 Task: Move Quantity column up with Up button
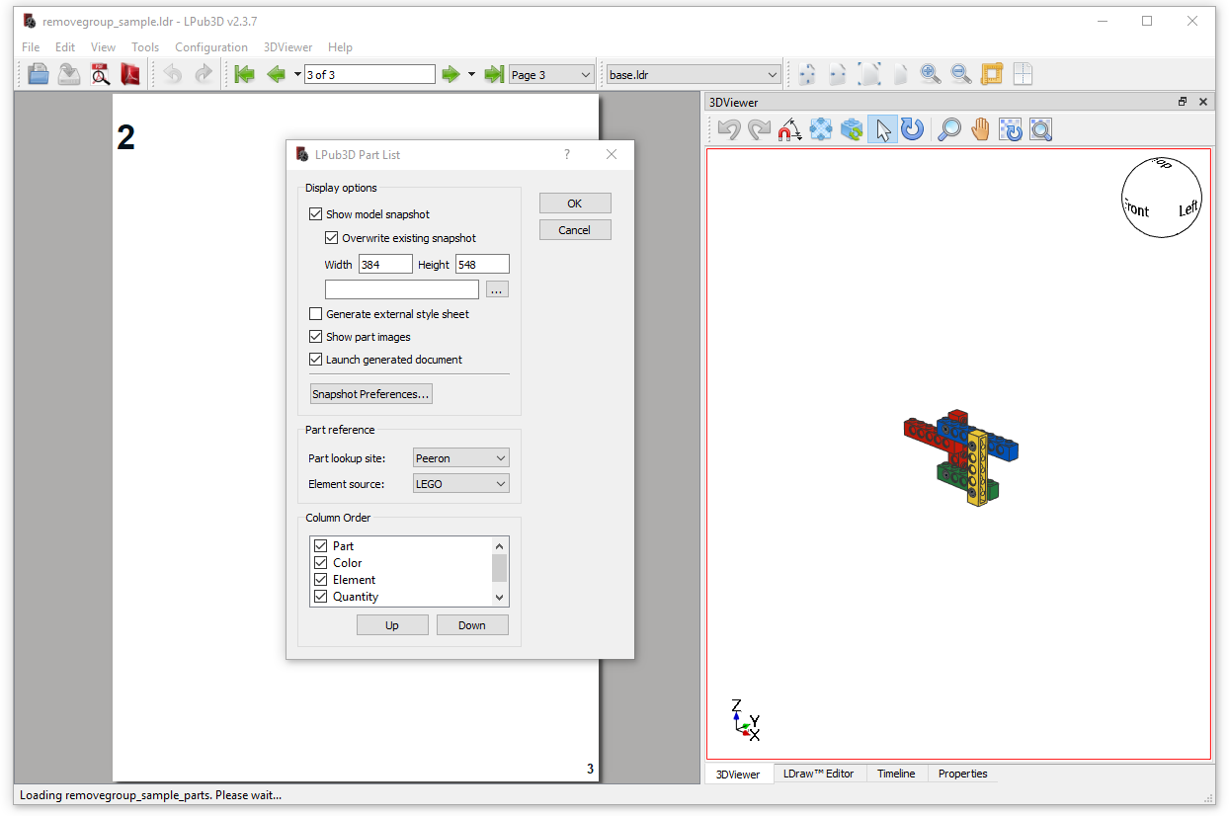click(x=392, y=624)
